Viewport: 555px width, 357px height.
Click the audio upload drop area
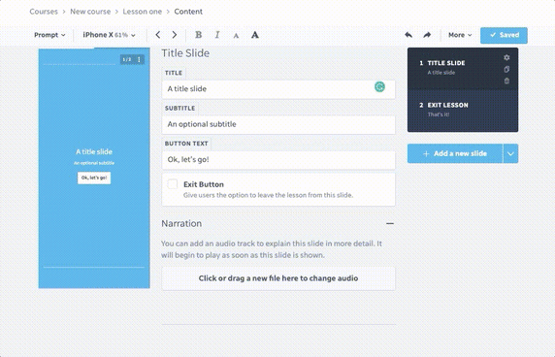point(278,278)
